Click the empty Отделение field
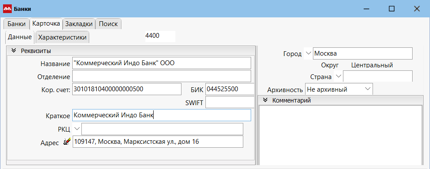 coord(162,76)
